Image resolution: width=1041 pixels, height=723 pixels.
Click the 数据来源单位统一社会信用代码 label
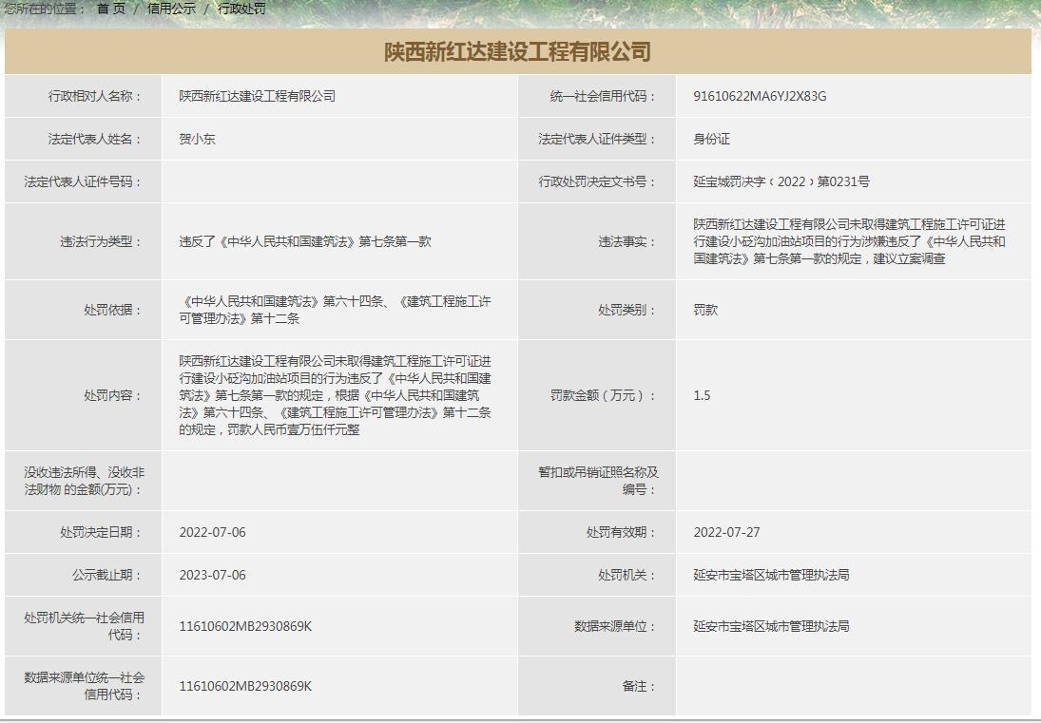85,686
